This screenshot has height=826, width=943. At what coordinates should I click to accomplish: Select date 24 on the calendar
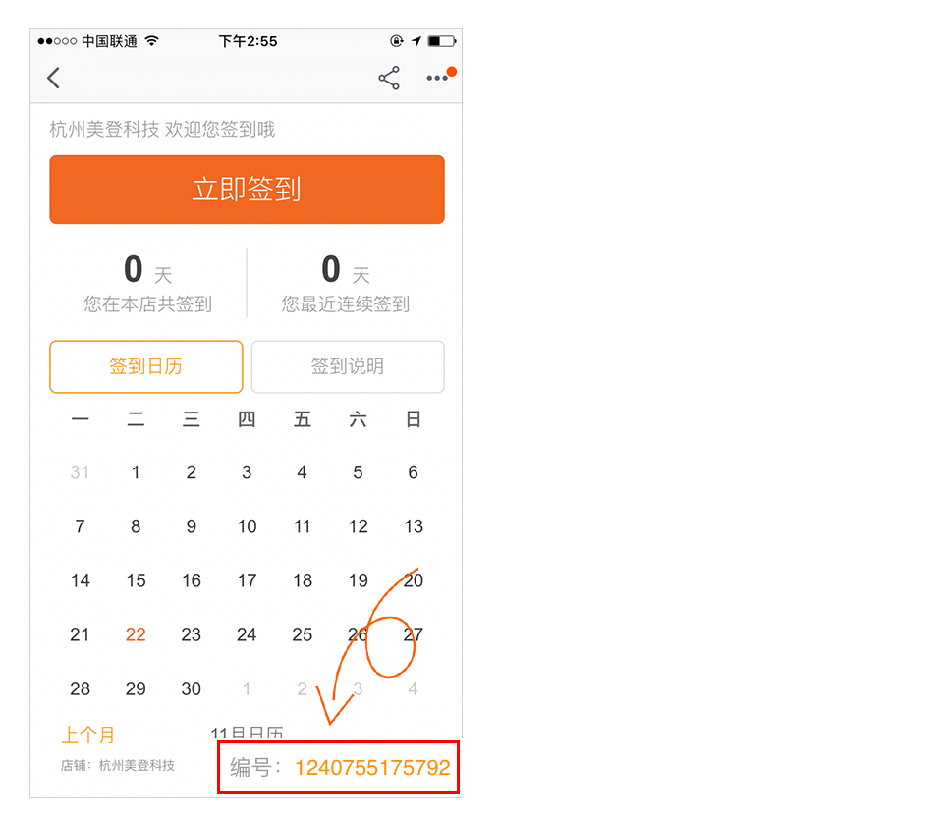pyautogui.click(x=247, y=634)
